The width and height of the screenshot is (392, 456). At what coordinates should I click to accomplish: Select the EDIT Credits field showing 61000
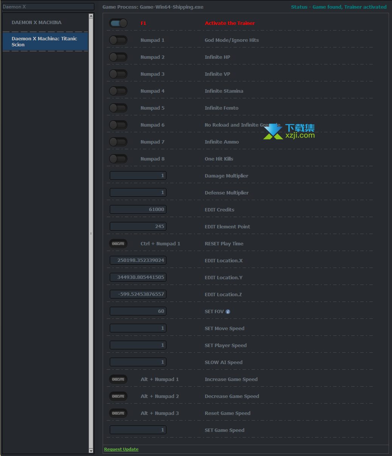pos(138,210)
